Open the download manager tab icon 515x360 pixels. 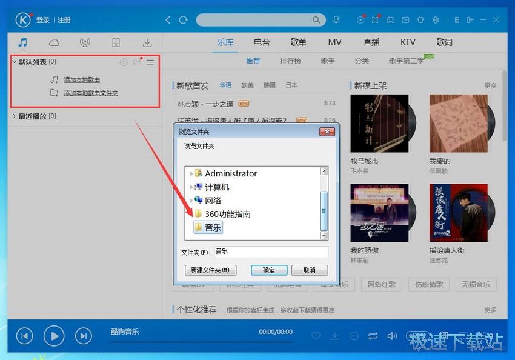coord(147,42)
